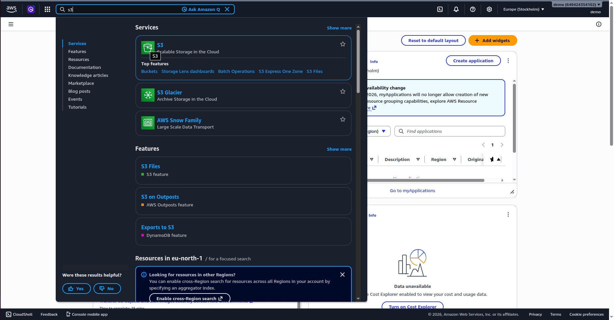Click the search results vertical scrollbar
The image size is (614, 320).
coord(358,61)
